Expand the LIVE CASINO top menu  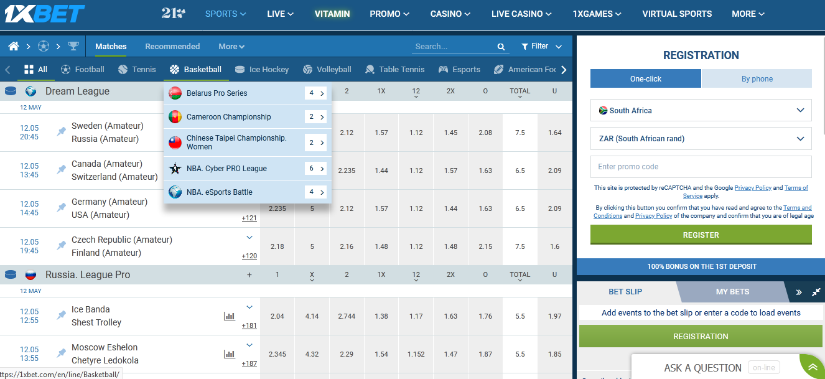(x=521, y=14)
